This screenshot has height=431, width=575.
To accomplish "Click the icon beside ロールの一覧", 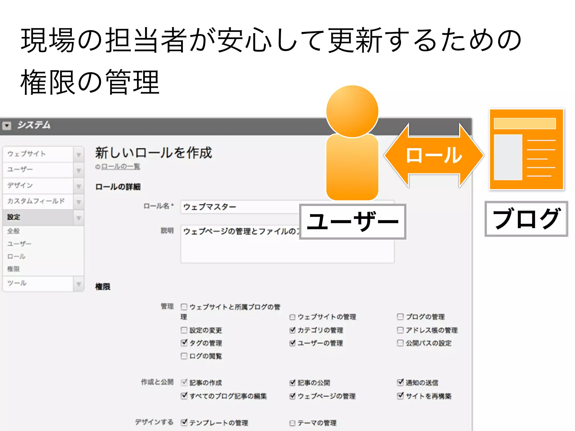I will pyautogui.click(x=98, y=167).
